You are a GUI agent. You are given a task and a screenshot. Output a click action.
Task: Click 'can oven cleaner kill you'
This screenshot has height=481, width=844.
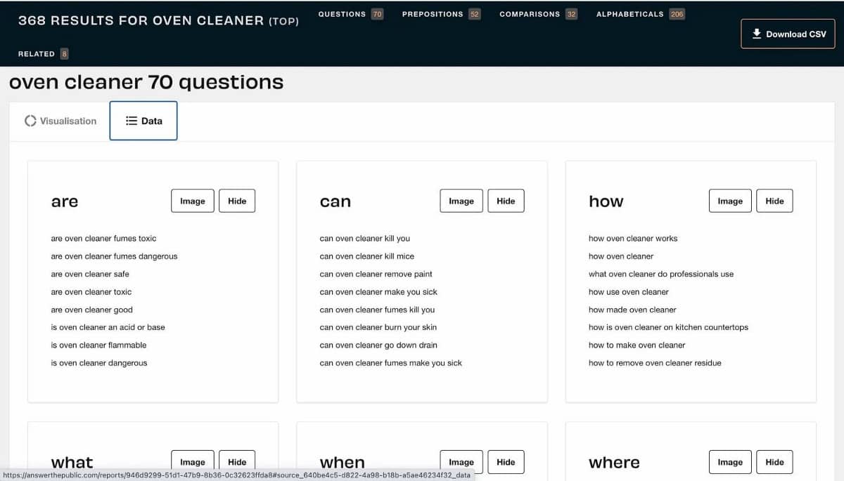pyautogui.click(x=364, y=239)
